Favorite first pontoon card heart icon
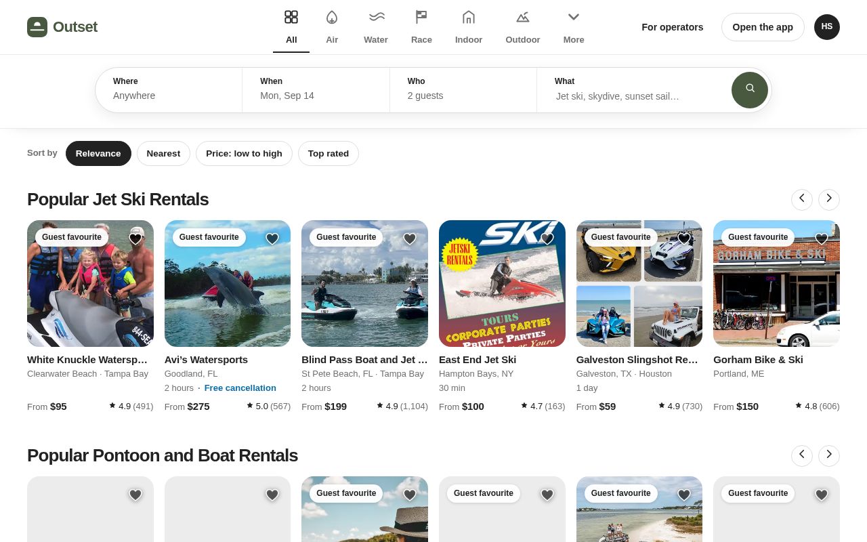Image resolution: width=867 pixels, height=542 pixels. (135, 495)
